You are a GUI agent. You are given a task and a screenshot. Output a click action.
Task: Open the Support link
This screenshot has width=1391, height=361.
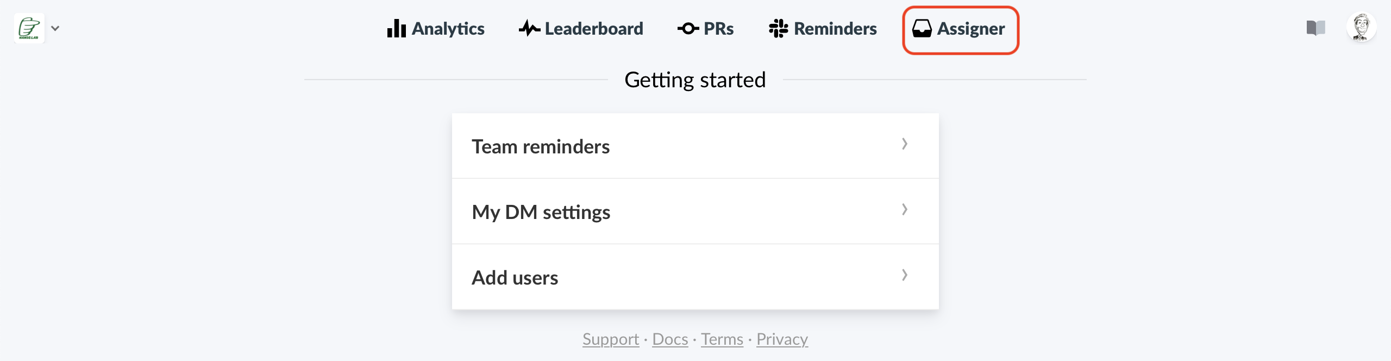(x=611, y=339)
